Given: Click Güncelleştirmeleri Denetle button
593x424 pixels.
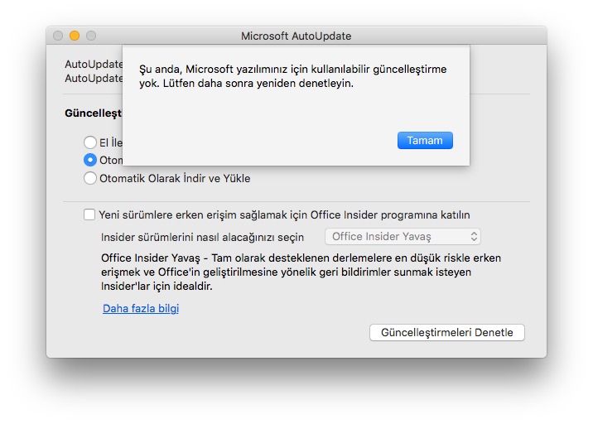Looking at the screenshot, I should tap(447, 332).
